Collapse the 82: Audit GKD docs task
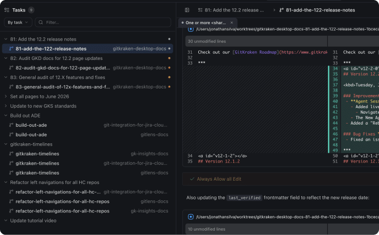Image resolution: width=379 pixels, height=235 pixels. pyautogui.click(x=6, y=58)
